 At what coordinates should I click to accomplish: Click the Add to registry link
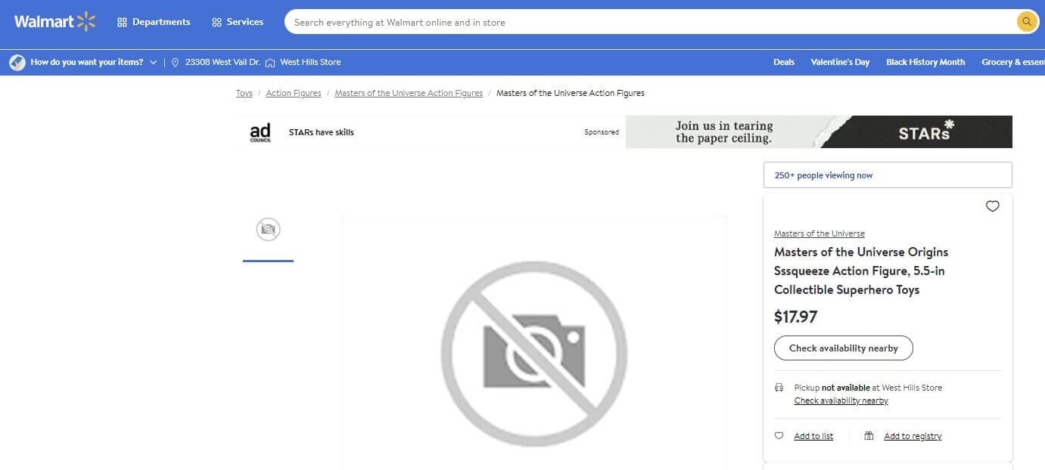click(x=913, y=436)
